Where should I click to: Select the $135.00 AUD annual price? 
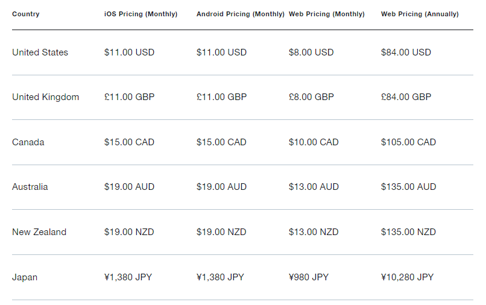click(408, 187)
